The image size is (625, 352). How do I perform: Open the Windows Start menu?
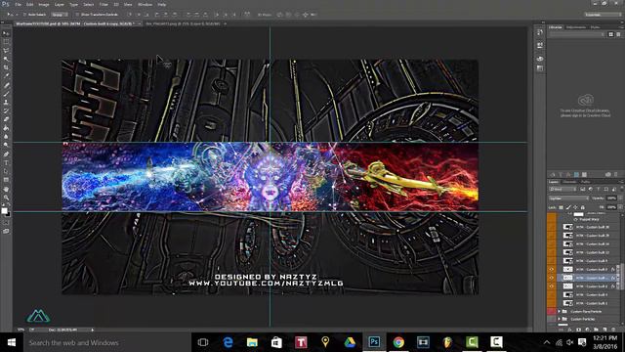12,343
